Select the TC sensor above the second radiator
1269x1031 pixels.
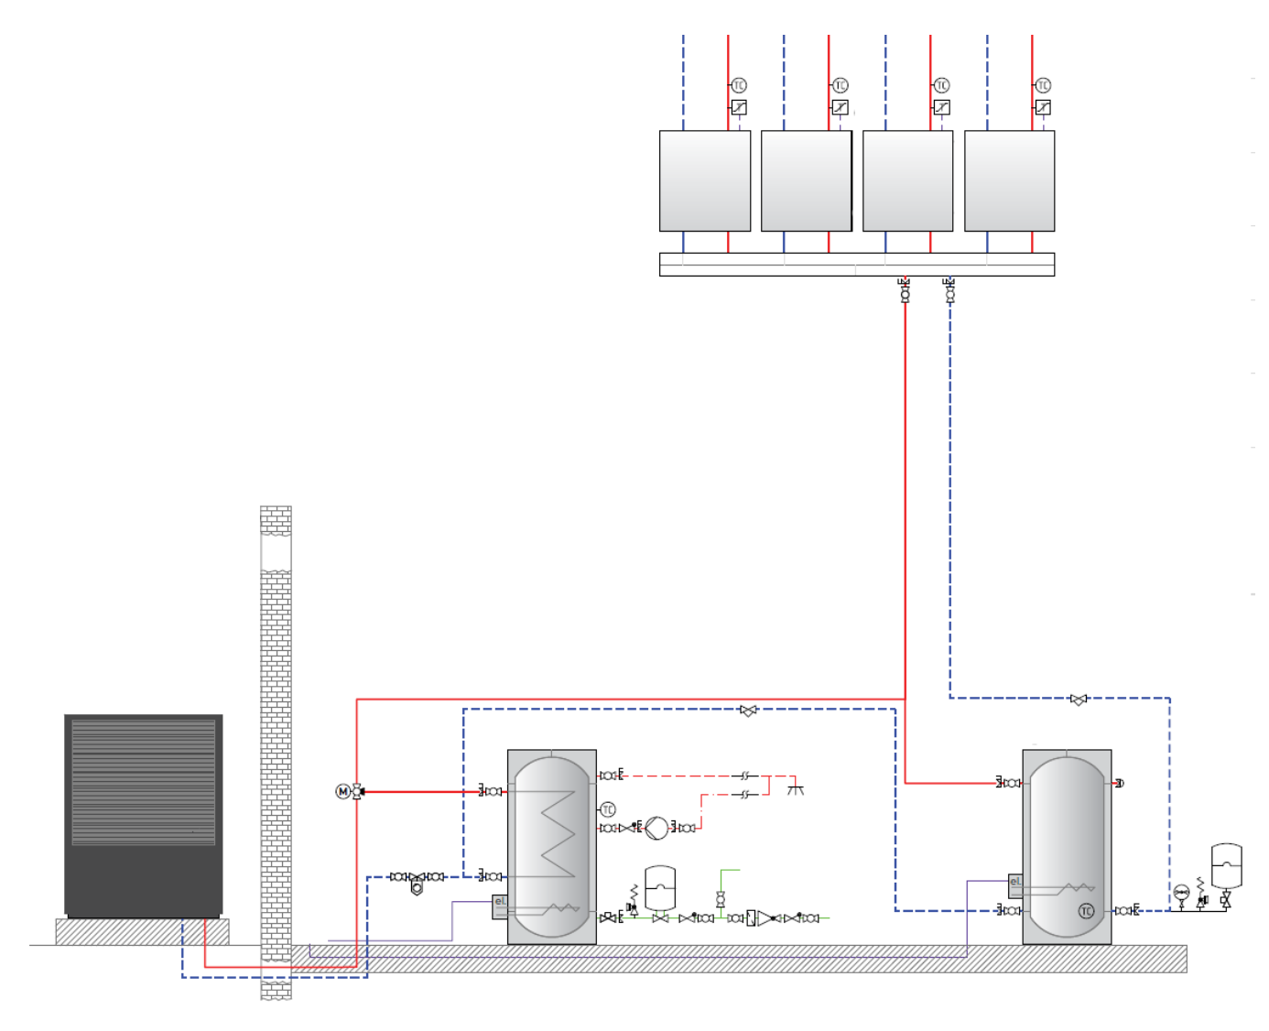tap(841, 85)
